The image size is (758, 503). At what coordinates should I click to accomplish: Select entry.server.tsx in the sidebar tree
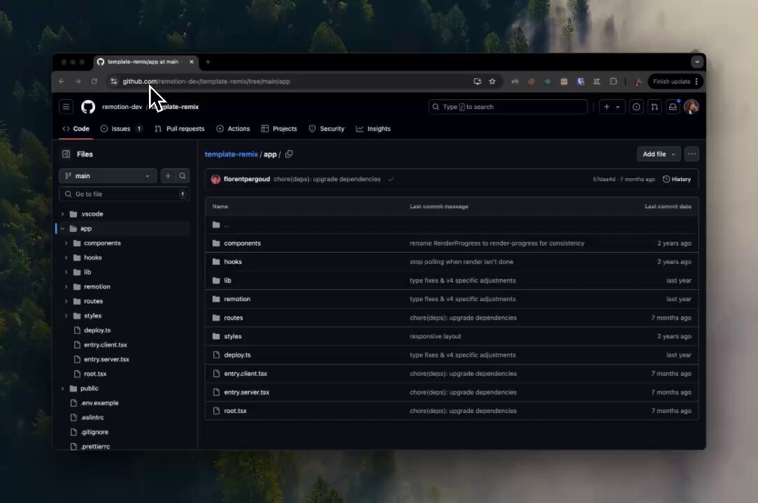click(106, 360)
